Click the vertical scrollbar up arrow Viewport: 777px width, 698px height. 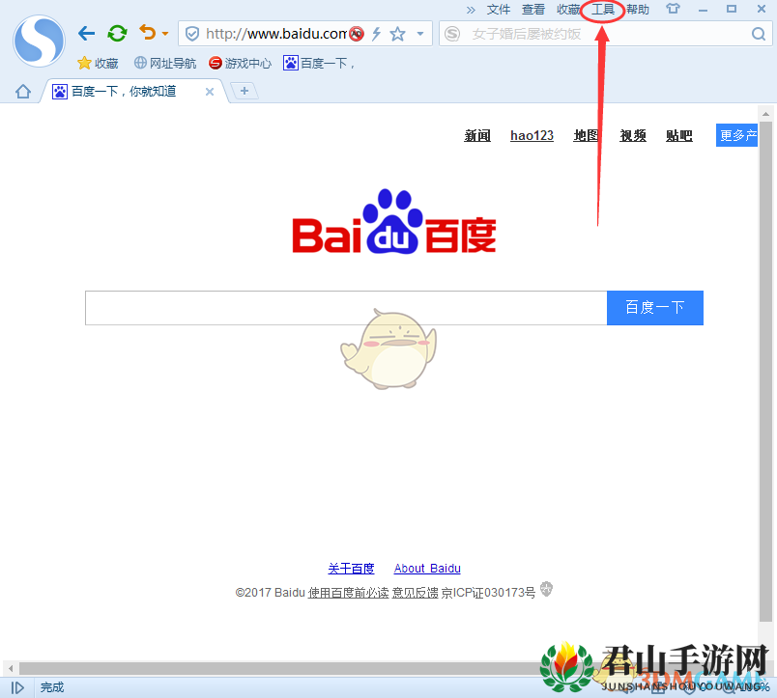click(x=765, y=114)
